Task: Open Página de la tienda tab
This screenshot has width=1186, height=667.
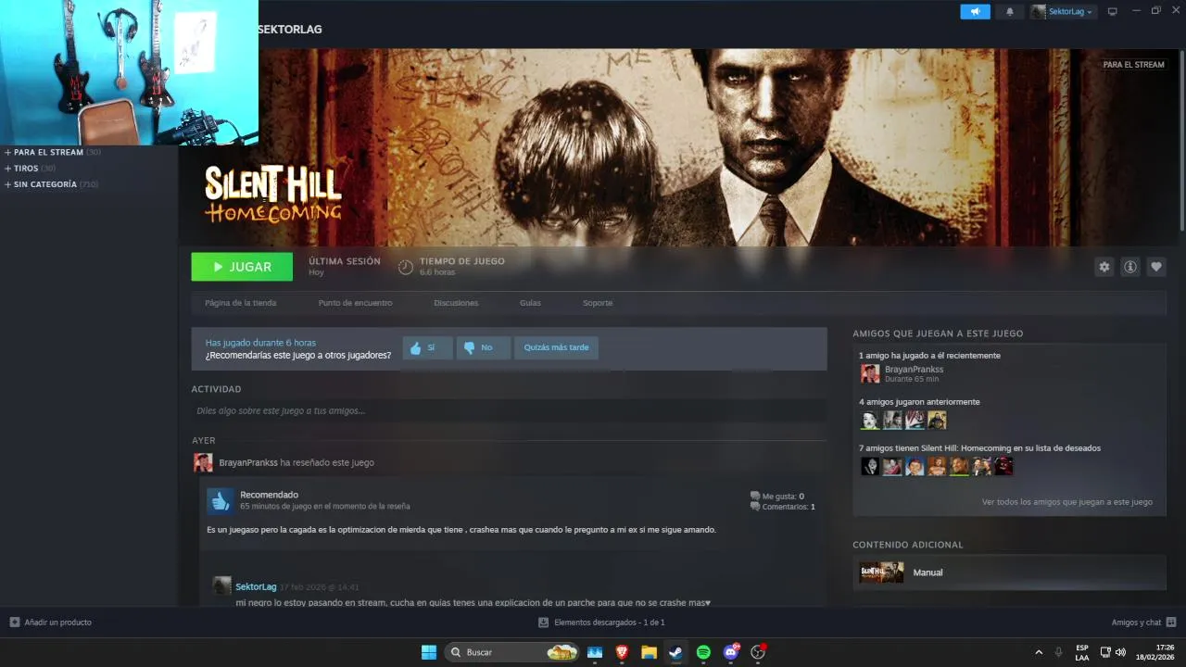Action: [x=240, y=303]
